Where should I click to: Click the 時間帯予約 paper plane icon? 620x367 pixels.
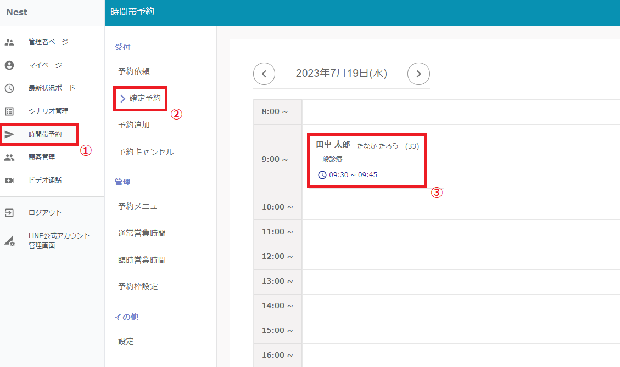[x=9, y=134]
